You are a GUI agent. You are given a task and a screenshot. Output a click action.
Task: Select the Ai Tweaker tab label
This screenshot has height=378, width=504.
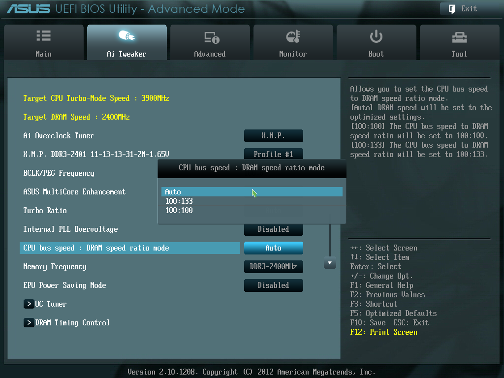click(126, 54)
